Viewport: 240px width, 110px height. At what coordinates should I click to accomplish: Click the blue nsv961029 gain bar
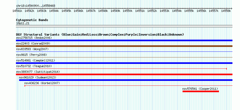(x=126, y=80)
